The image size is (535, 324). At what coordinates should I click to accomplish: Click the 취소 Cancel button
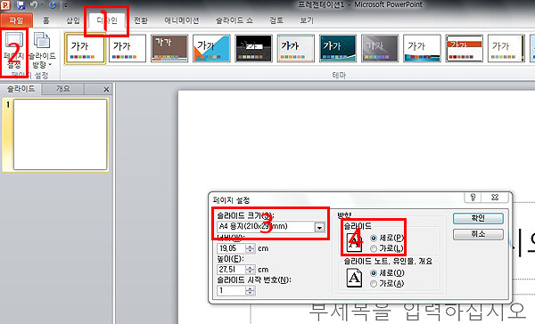click(478, 234)
